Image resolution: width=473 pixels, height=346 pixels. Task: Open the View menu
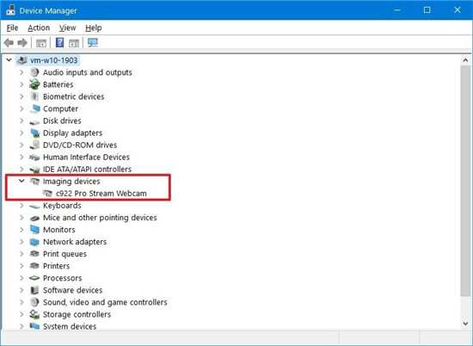tap(67, 28)
